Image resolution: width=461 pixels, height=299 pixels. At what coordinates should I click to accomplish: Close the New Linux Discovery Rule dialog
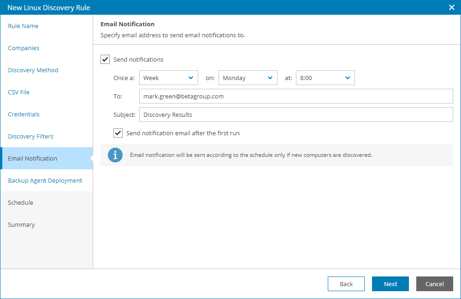click(x=450, y=7)
